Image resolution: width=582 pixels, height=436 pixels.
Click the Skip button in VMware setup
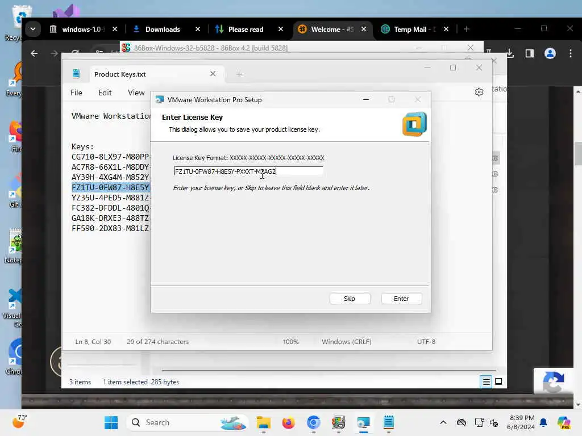350,299
